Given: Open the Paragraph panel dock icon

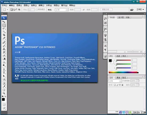Looking at the screenshot, I should (x=105, y=50).
